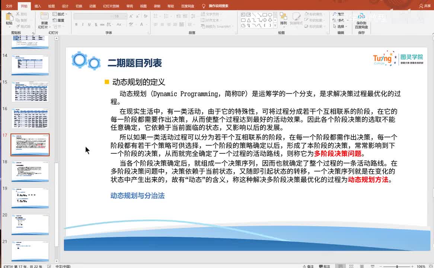Open the font size dropdown box
Image resolution: width=434 pixels, height=268 pixels.
point(121,16)
